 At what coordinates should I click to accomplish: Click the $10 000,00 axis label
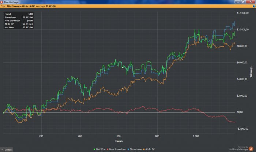pos(242,30)
